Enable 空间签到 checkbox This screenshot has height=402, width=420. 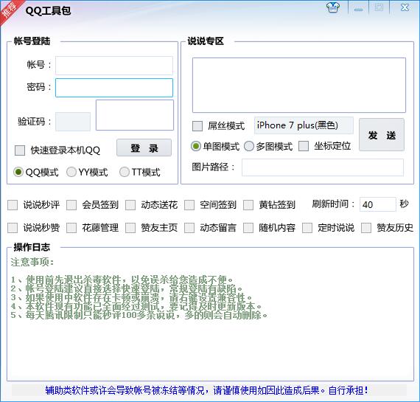pyautogui.click(x=189, y=205)
